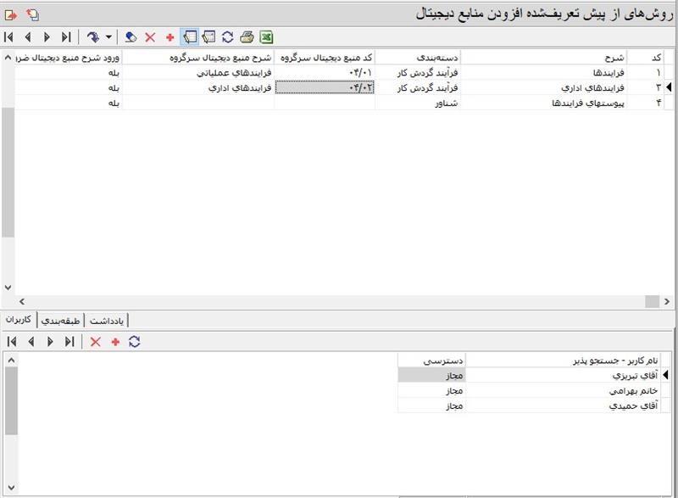Click the Excel export icon in top toolbar
This screenshot has width=678, height=498.
point(265,36)
